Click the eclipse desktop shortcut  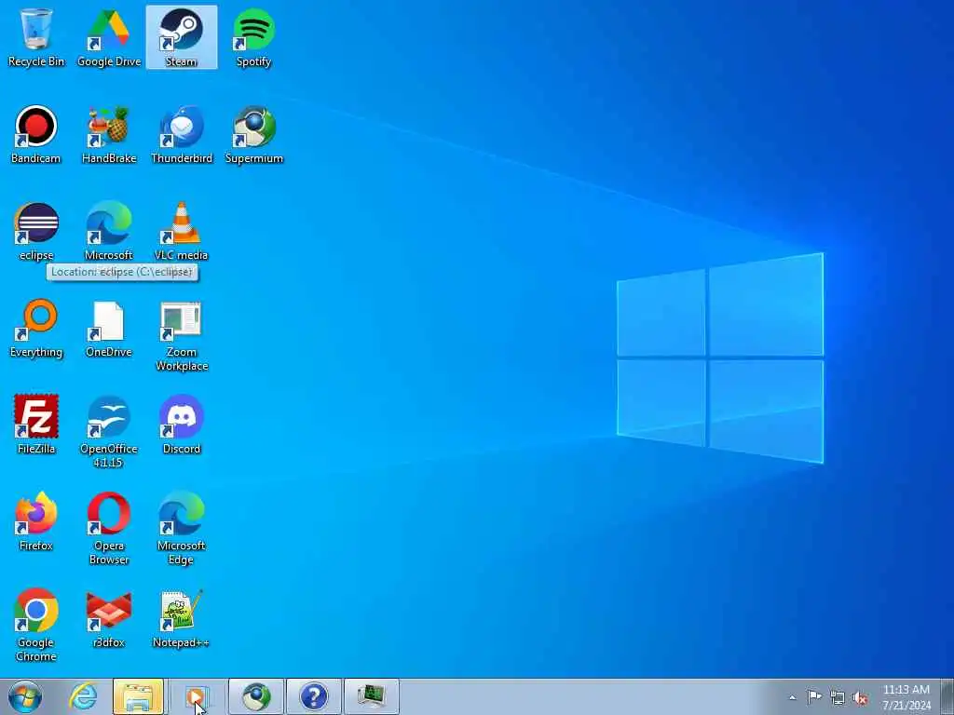[x=36, y=231]
